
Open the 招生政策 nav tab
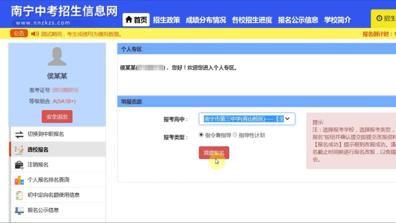tap(166, 20)
